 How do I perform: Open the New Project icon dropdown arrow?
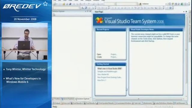click(x=57, y=4)
